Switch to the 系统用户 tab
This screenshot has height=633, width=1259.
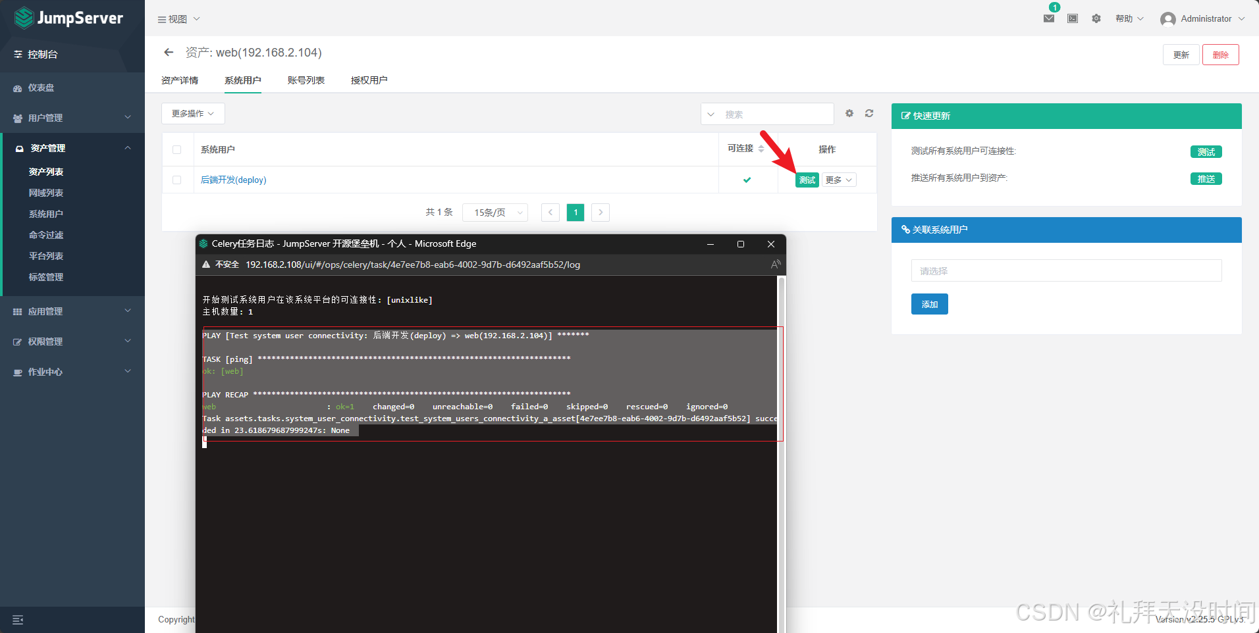[x=243, y=80]
